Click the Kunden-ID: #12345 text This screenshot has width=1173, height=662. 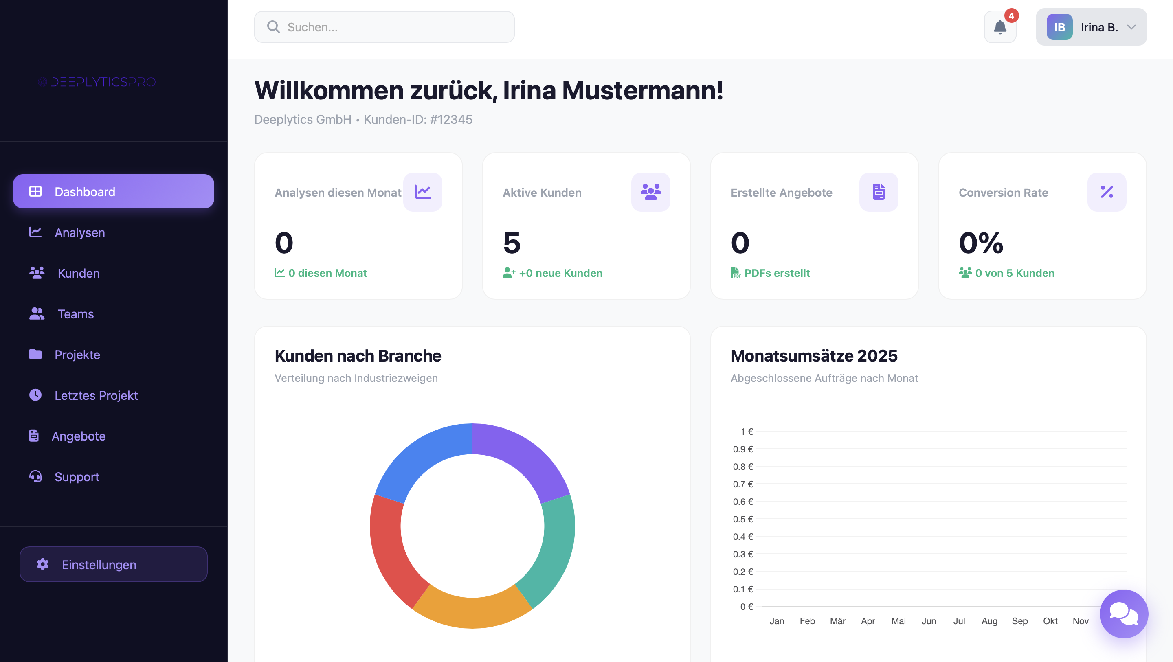[x=418, y=119]
